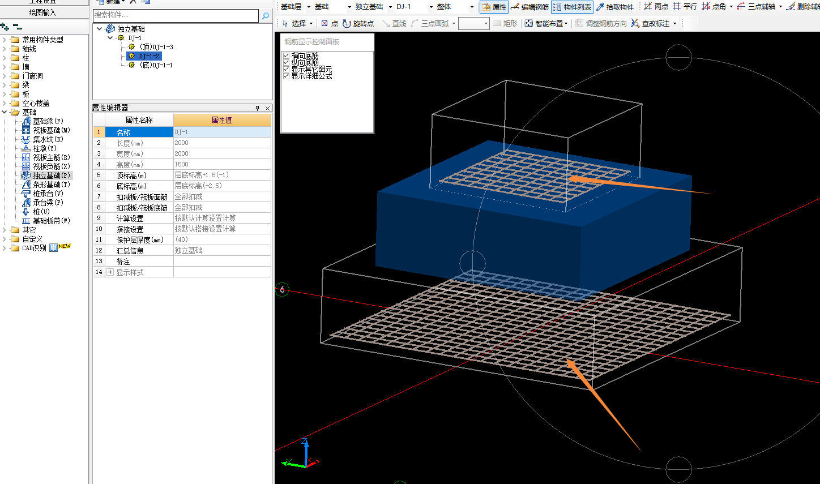Switch to 工程设置 tab
Screen dimensions: 820x484
(43, 2)
